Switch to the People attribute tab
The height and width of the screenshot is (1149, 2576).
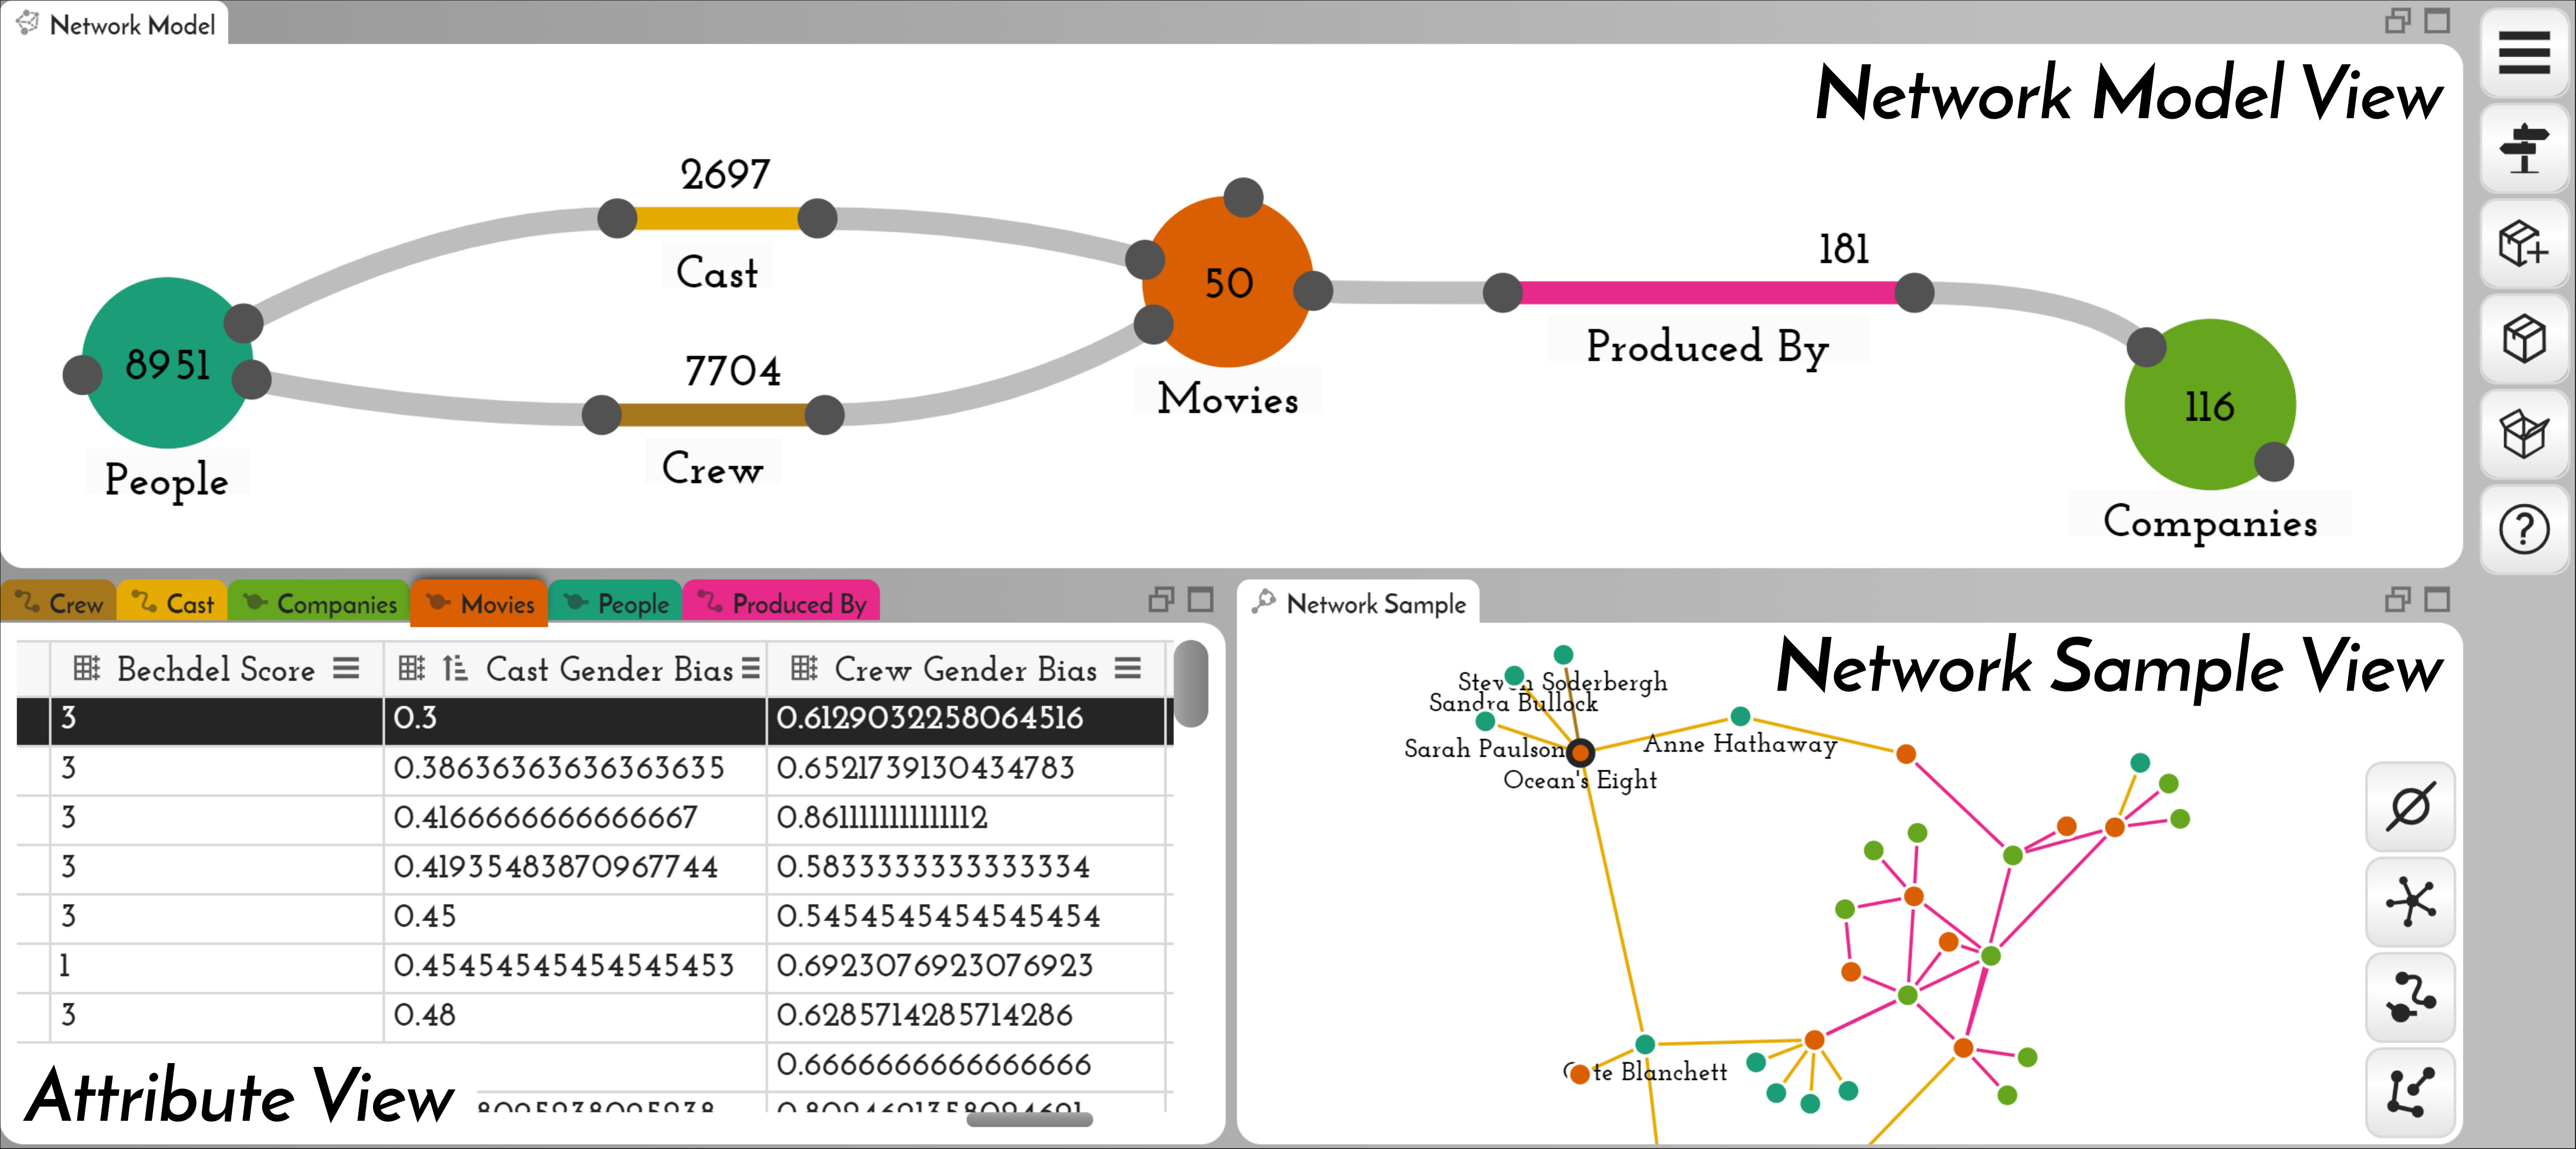(616, 603)
